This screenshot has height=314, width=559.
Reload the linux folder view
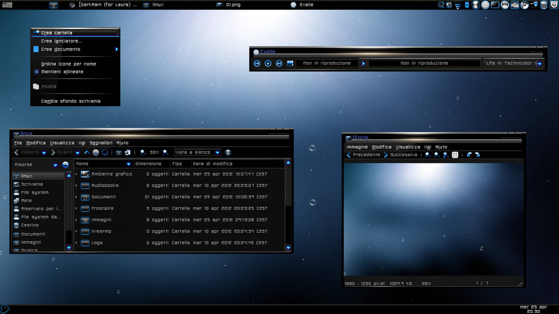coord(105,152)
